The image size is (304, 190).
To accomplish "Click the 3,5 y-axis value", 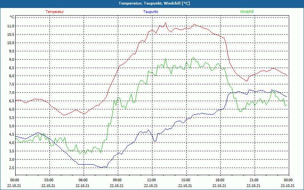I will tap(11, 151).
